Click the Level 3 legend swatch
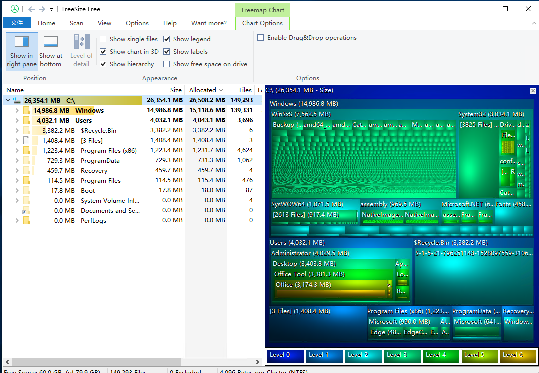This screenshot has width=539, height=373. tap(402, 356)
